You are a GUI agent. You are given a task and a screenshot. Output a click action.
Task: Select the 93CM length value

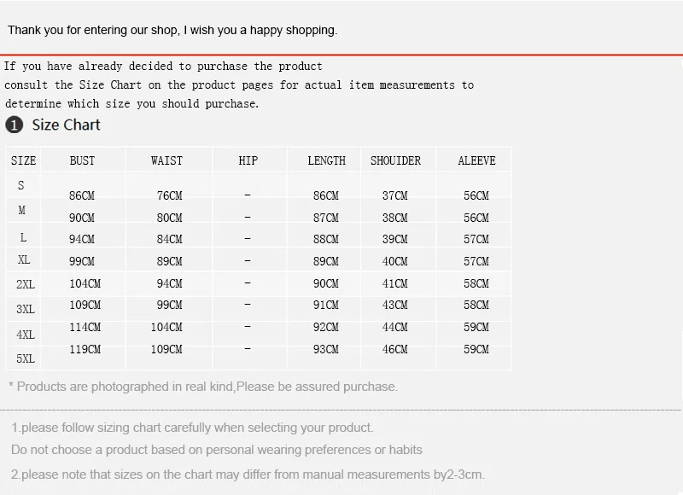pos(326,349)
